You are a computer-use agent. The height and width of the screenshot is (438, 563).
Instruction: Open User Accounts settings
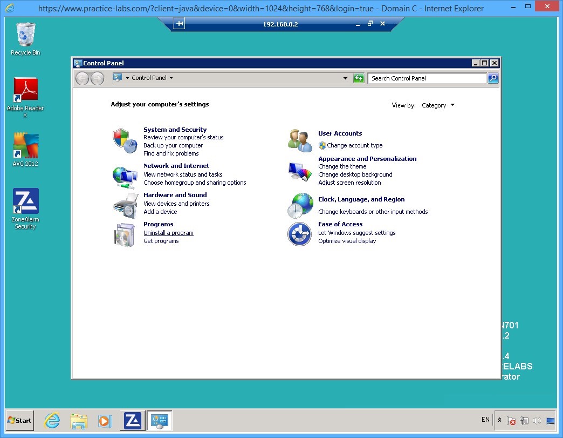[x=340, y=133]
